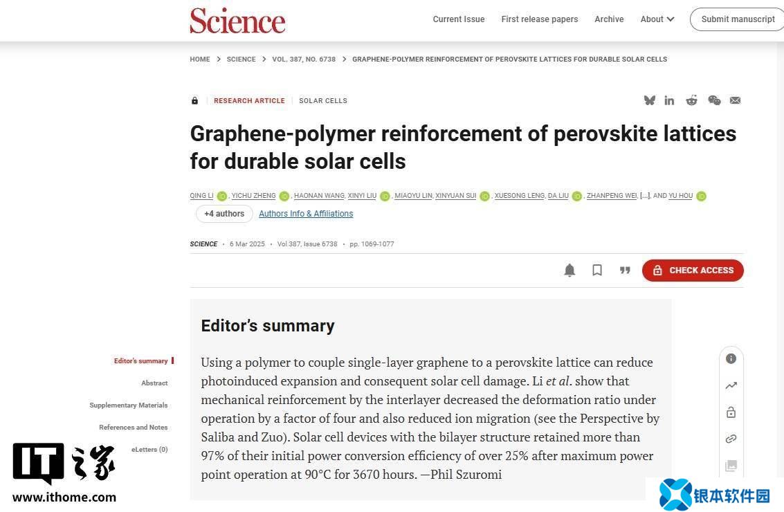Jump to Abstract section

click(154, 383)
